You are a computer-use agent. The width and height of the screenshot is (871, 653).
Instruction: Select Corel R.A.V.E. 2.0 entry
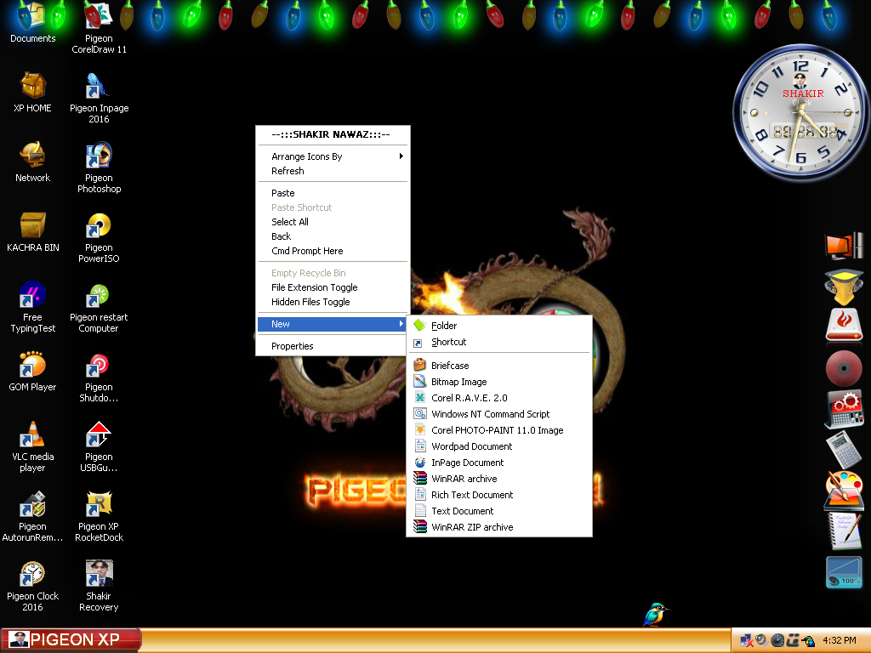[x=499, y=398]
